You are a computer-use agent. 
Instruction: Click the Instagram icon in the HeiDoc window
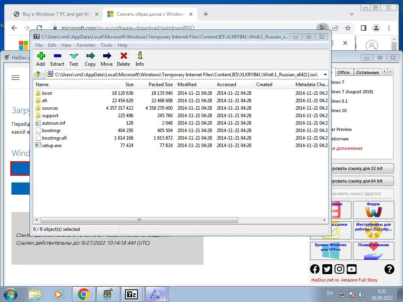pyautogui.click(x=339, y=269)
